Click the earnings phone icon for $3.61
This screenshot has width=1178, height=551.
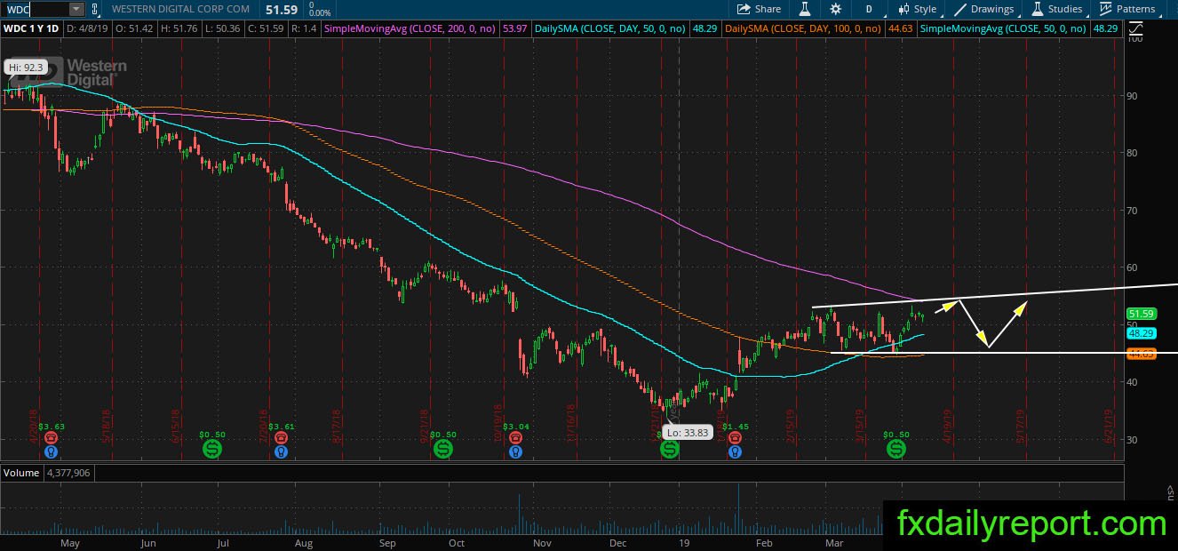(281, 437)
